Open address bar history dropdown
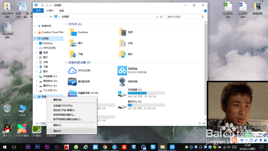Screen dimensions: 268x151 [x=157, y=17]
